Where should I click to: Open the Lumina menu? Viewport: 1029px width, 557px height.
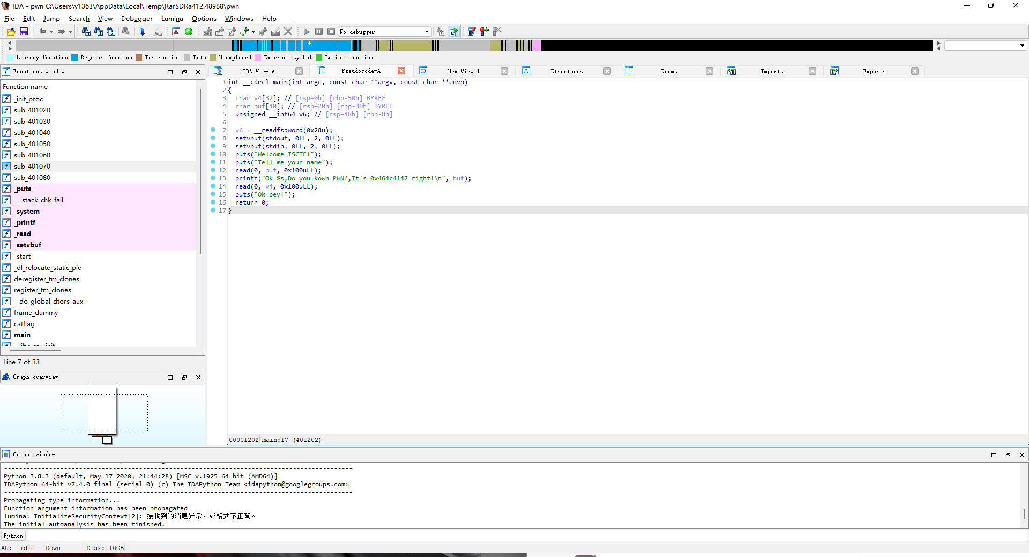[172, 18]
